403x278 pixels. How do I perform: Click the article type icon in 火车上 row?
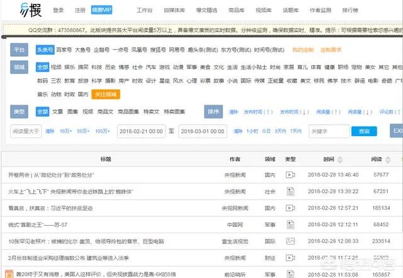pyautogui.click(x=290, y=192)
